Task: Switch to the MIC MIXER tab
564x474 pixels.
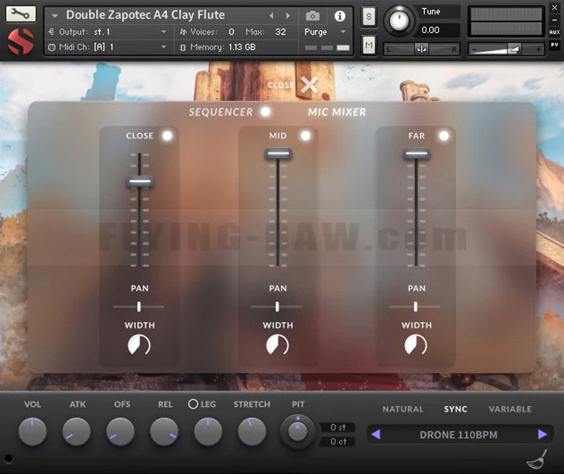Action: 337,112
